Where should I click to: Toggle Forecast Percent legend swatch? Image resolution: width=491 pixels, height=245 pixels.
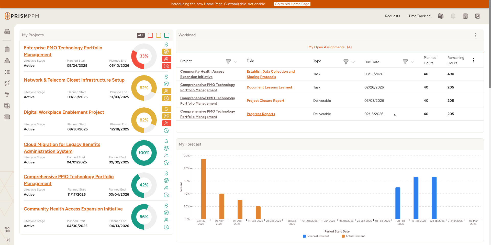[304, 236]
